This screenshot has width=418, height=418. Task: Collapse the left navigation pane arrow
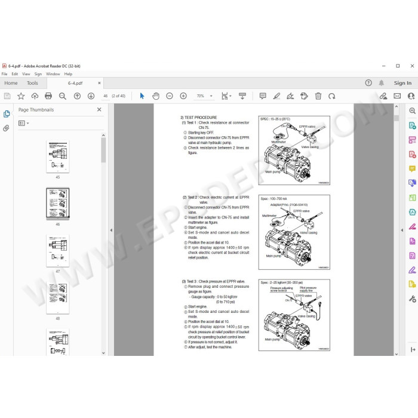111,230
